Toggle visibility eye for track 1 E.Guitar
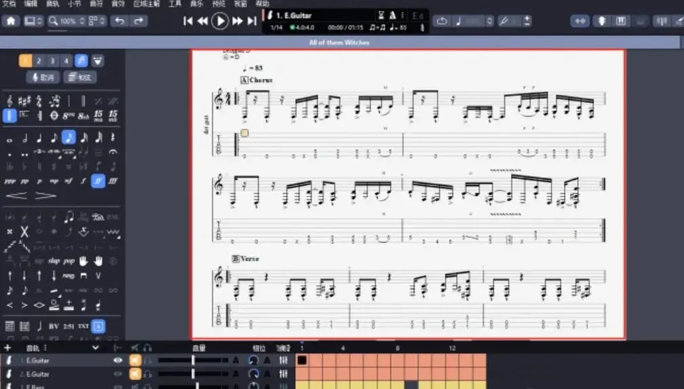 click(118, 361)
